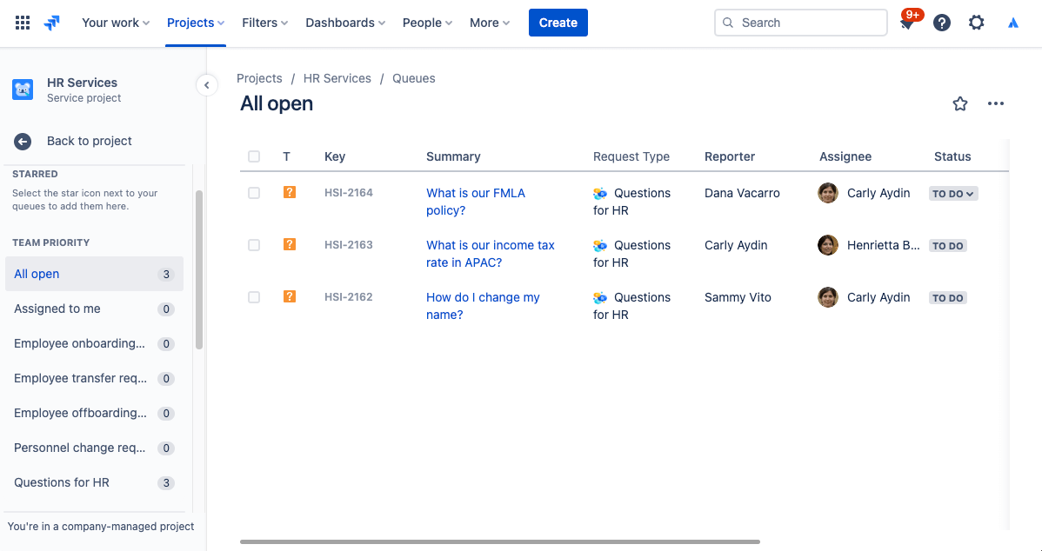
Task: Click inside the Search field
Action: (x=800, y=23)
